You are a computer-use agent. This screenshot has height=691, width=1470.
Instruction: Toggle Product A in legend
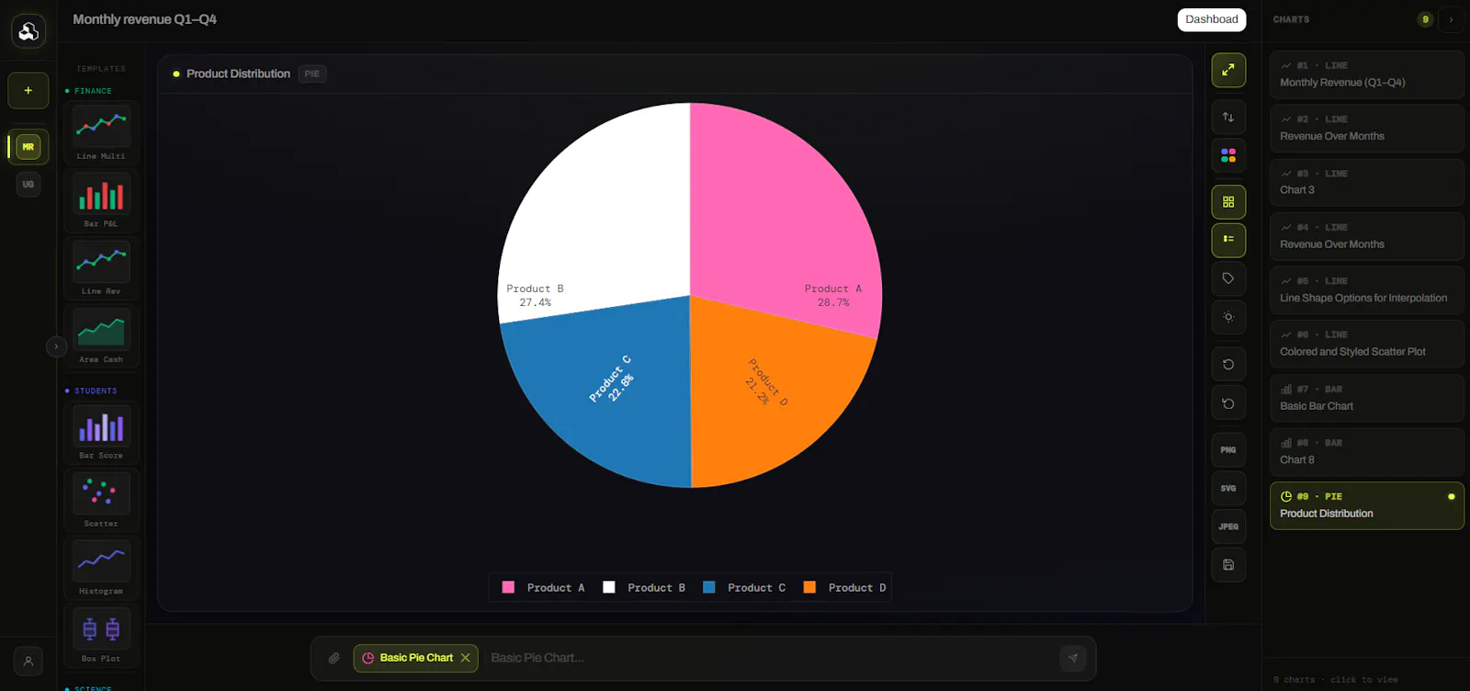point(543,588)
